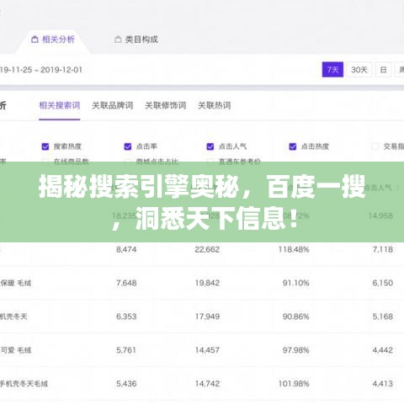404x404 pixels.
Task: Switch to 关联修饰词 sub-tab
Action: tap(165, 105)
